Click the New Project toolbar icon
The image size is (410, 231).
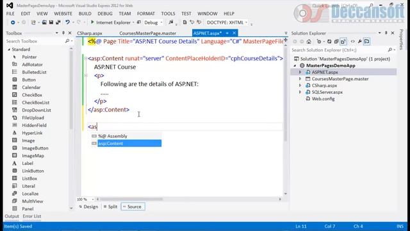pos(33,22)
